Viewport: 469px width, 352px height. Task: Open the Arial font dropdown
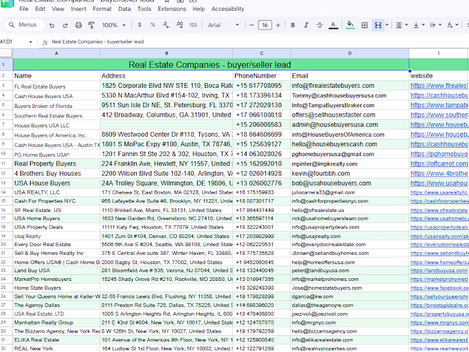[223, 25]
